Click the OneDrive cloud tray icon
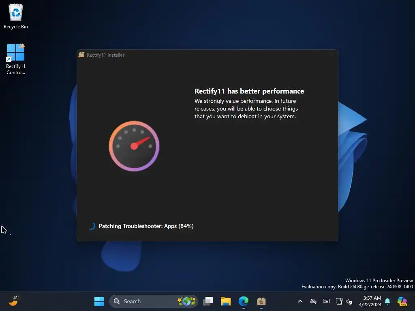Screen dimensions: 415x311 point(313,301)
